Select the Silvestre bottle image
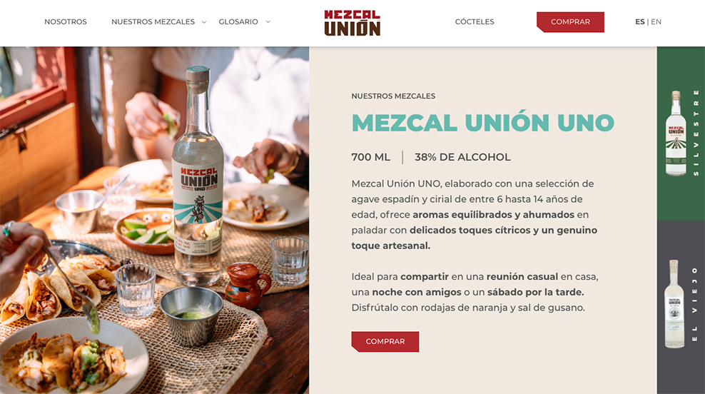The image size is (705, 394). click(675, 133)
